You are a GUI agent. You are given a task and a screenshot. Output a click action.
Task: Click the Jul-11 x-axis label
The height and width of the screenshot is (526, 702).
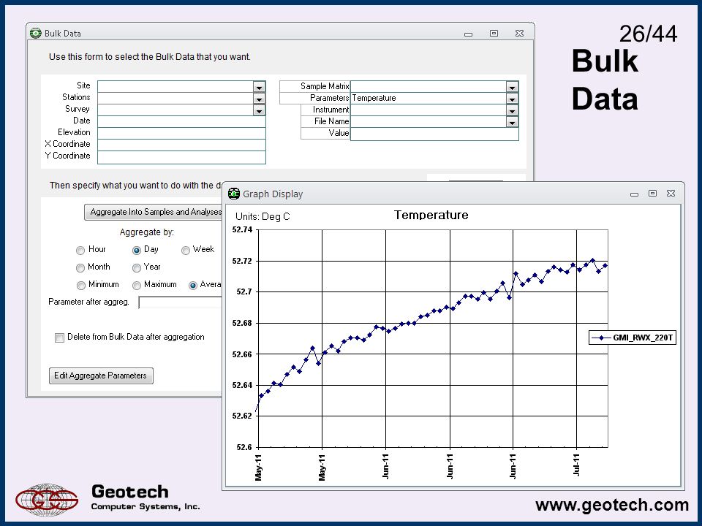[x=576, y=465]
